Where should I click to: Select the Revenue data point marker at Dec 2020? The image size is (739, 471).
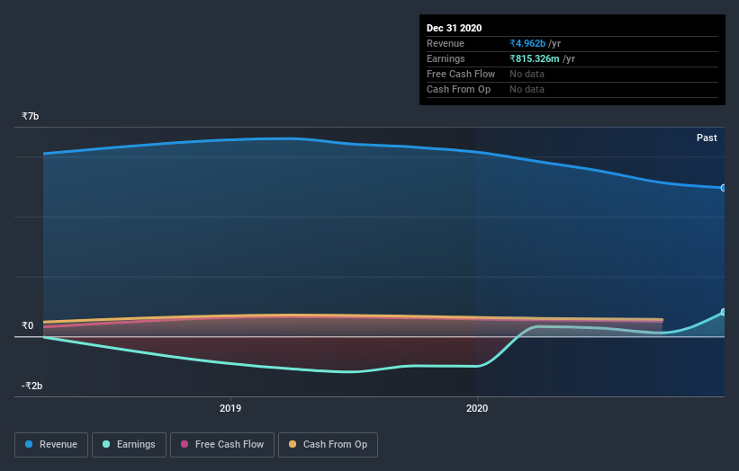(724, 188)
